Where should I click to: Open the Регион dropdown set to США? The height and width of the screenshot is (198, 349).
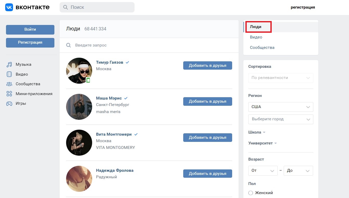point(281,107)
